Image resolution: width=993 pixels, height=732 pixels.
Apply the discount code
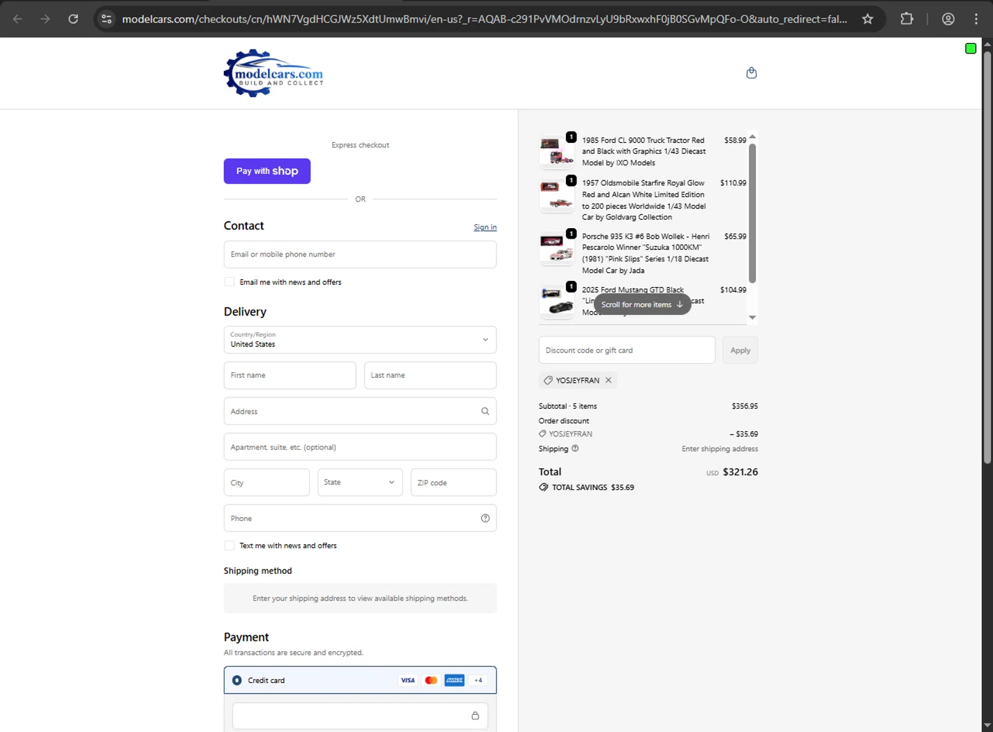point(740,350)
